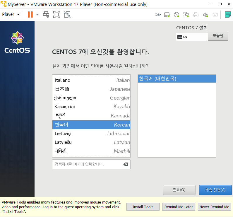Screen dimensions: 233x217
Task: Pause the virtual machine
Action: click(x=30, y=15)
